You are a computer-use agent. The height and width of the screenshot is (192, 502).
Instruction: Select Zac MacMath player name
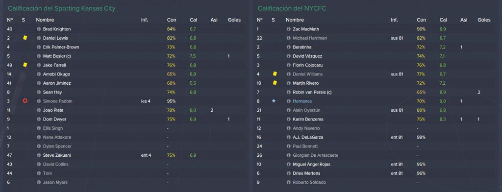306,29
